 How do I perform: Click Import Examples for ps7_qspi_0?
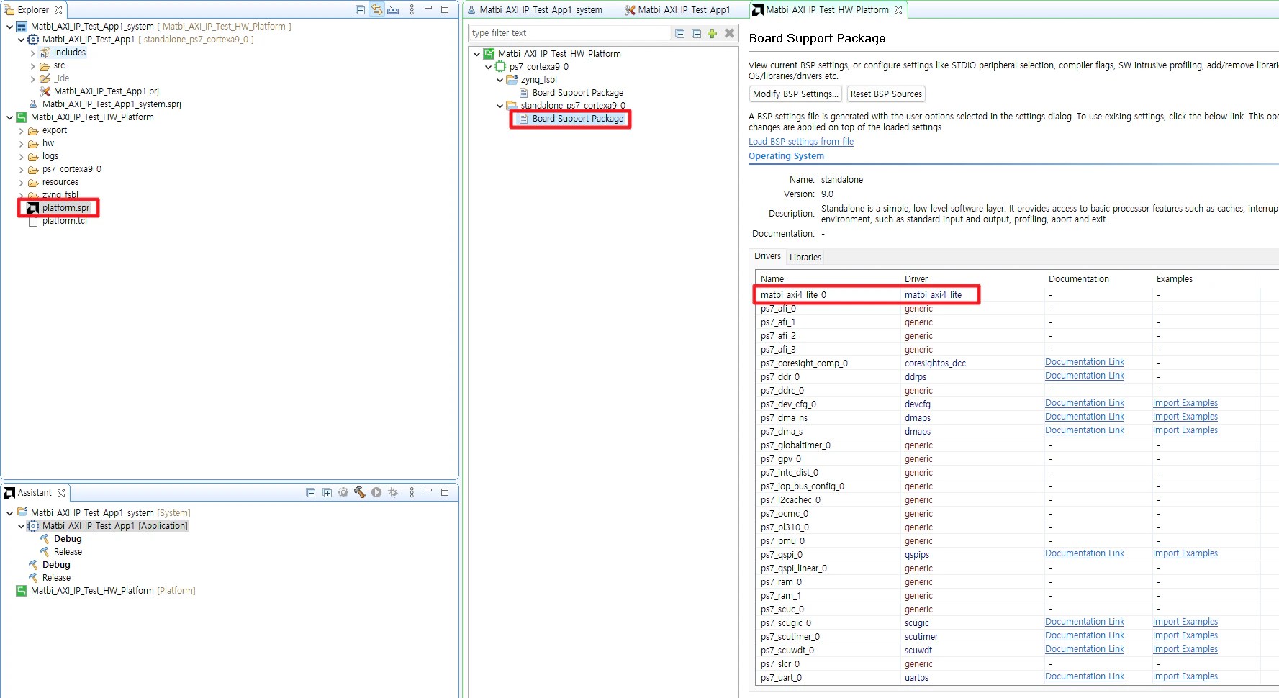coord(1185,553)
